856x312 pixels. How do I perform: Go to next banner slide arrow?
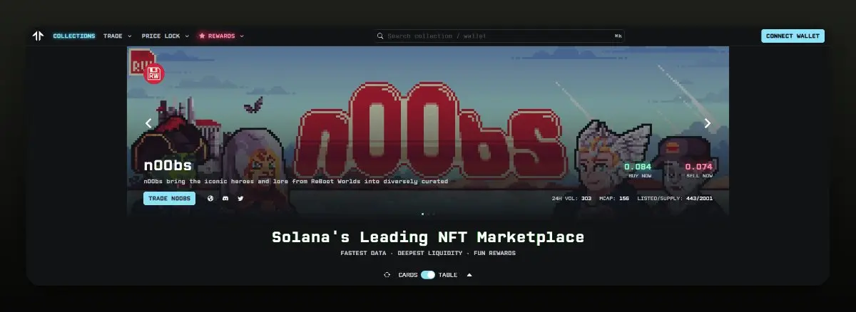(x=708, y=123)
